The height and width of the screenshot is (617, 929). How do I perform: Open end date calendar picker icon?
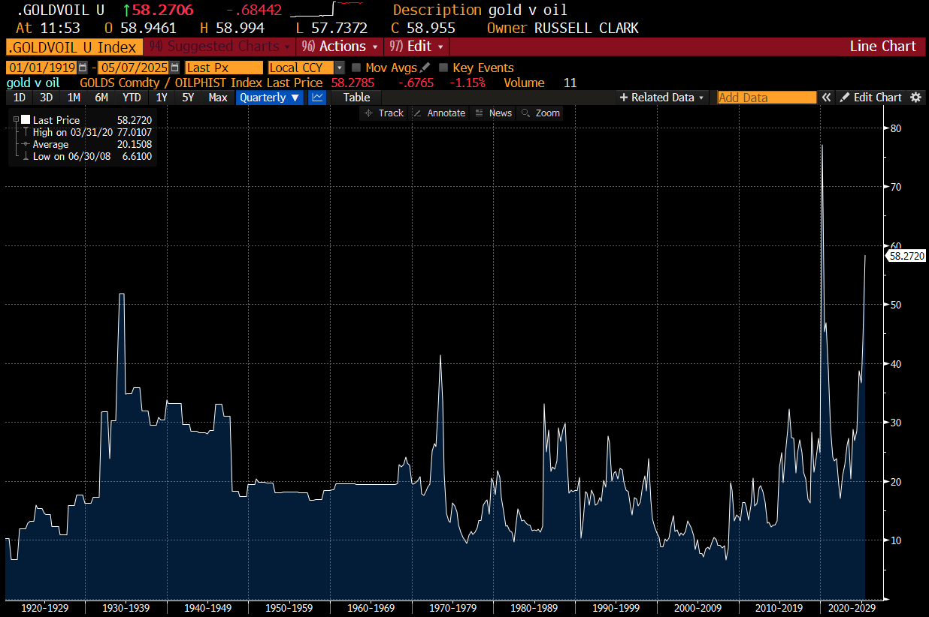click(174, 68)
